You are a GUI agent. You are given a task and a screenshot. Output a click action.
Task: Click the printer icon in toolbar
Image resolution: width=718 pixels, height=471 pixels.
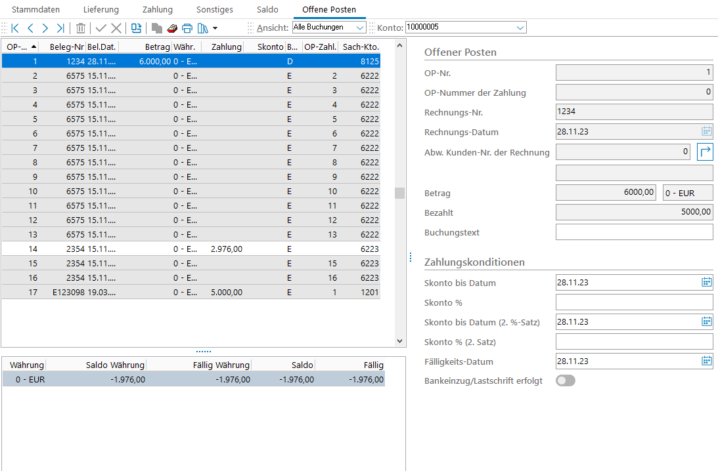point(187,28)
